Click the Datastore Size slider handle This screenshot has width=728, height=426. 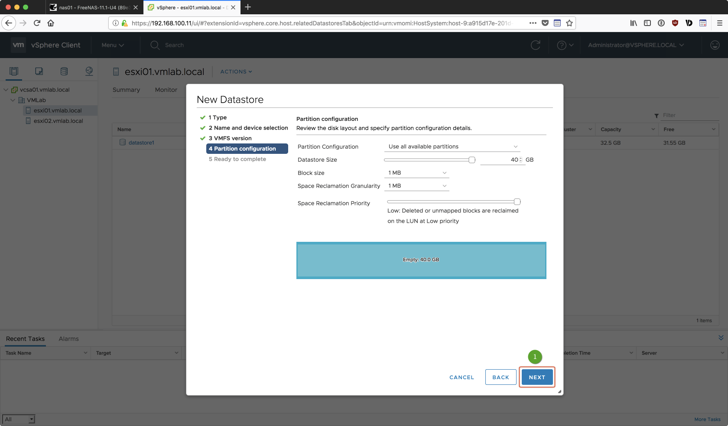(x=472, y=160)
